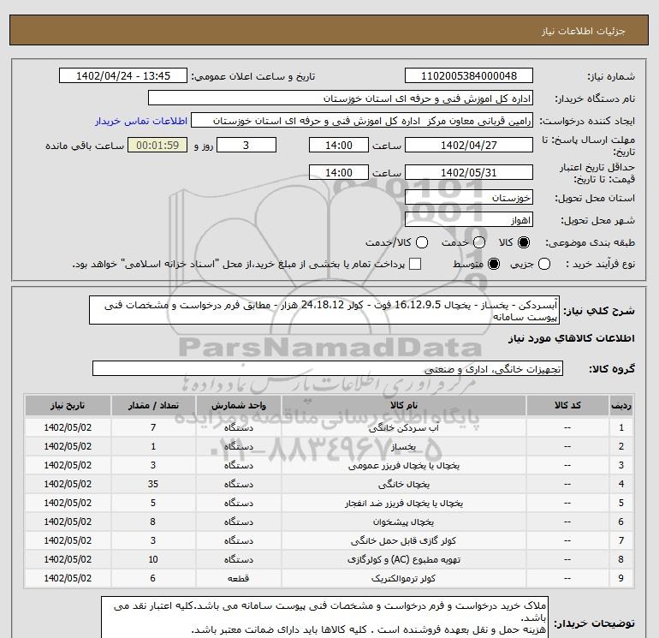Click the اطلاعات کالاهای مورد نیاز section heading
Image resolution: width=659 pixels, height=638 pixels.
point(572,338)
